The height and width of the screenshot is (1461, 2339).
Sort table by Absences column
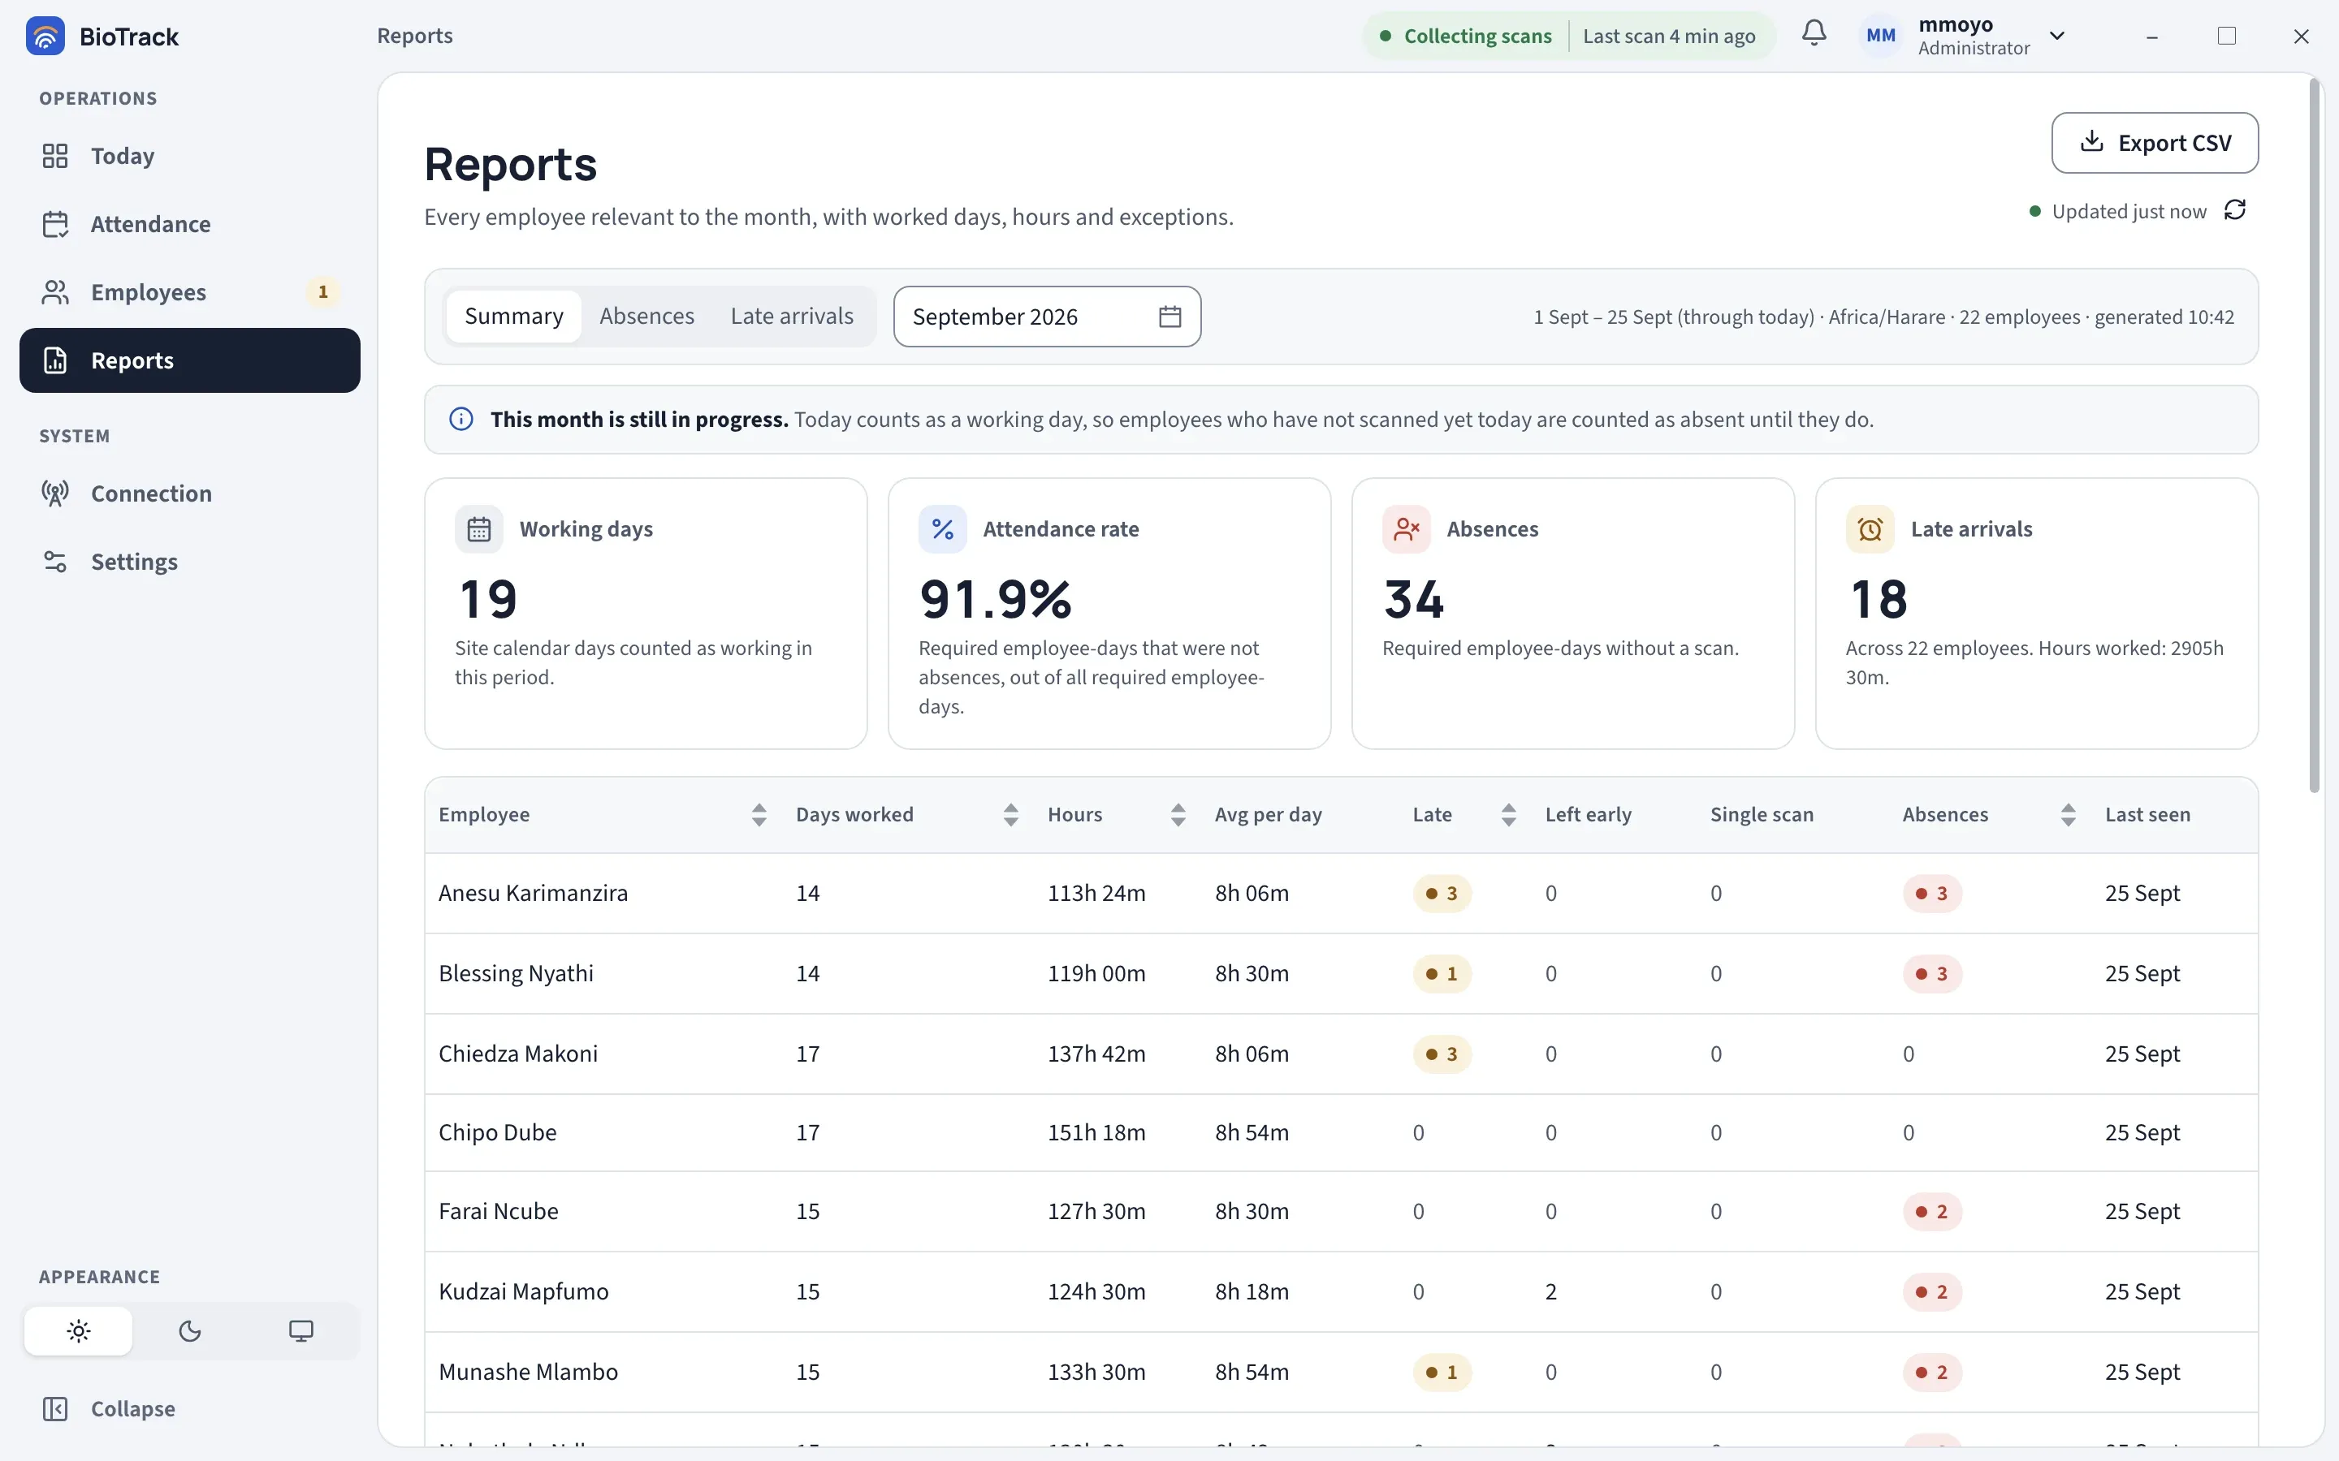tap(2068, 815)
